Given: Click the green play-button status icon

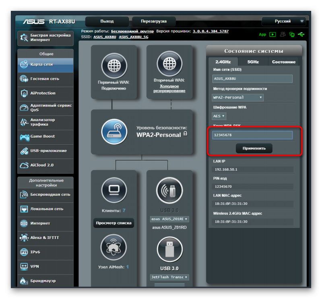Looking at the screenshot, I should tap(272, 35).
